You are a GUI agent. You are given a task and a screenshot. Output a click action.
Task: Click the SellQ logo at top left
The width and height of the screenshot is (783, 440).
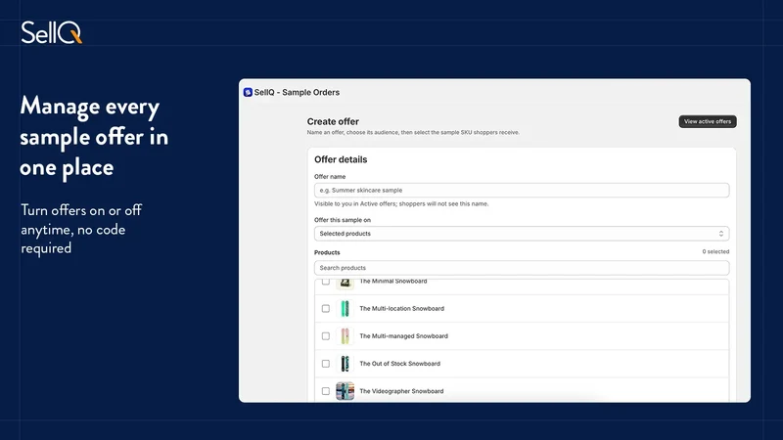point(52,32)
